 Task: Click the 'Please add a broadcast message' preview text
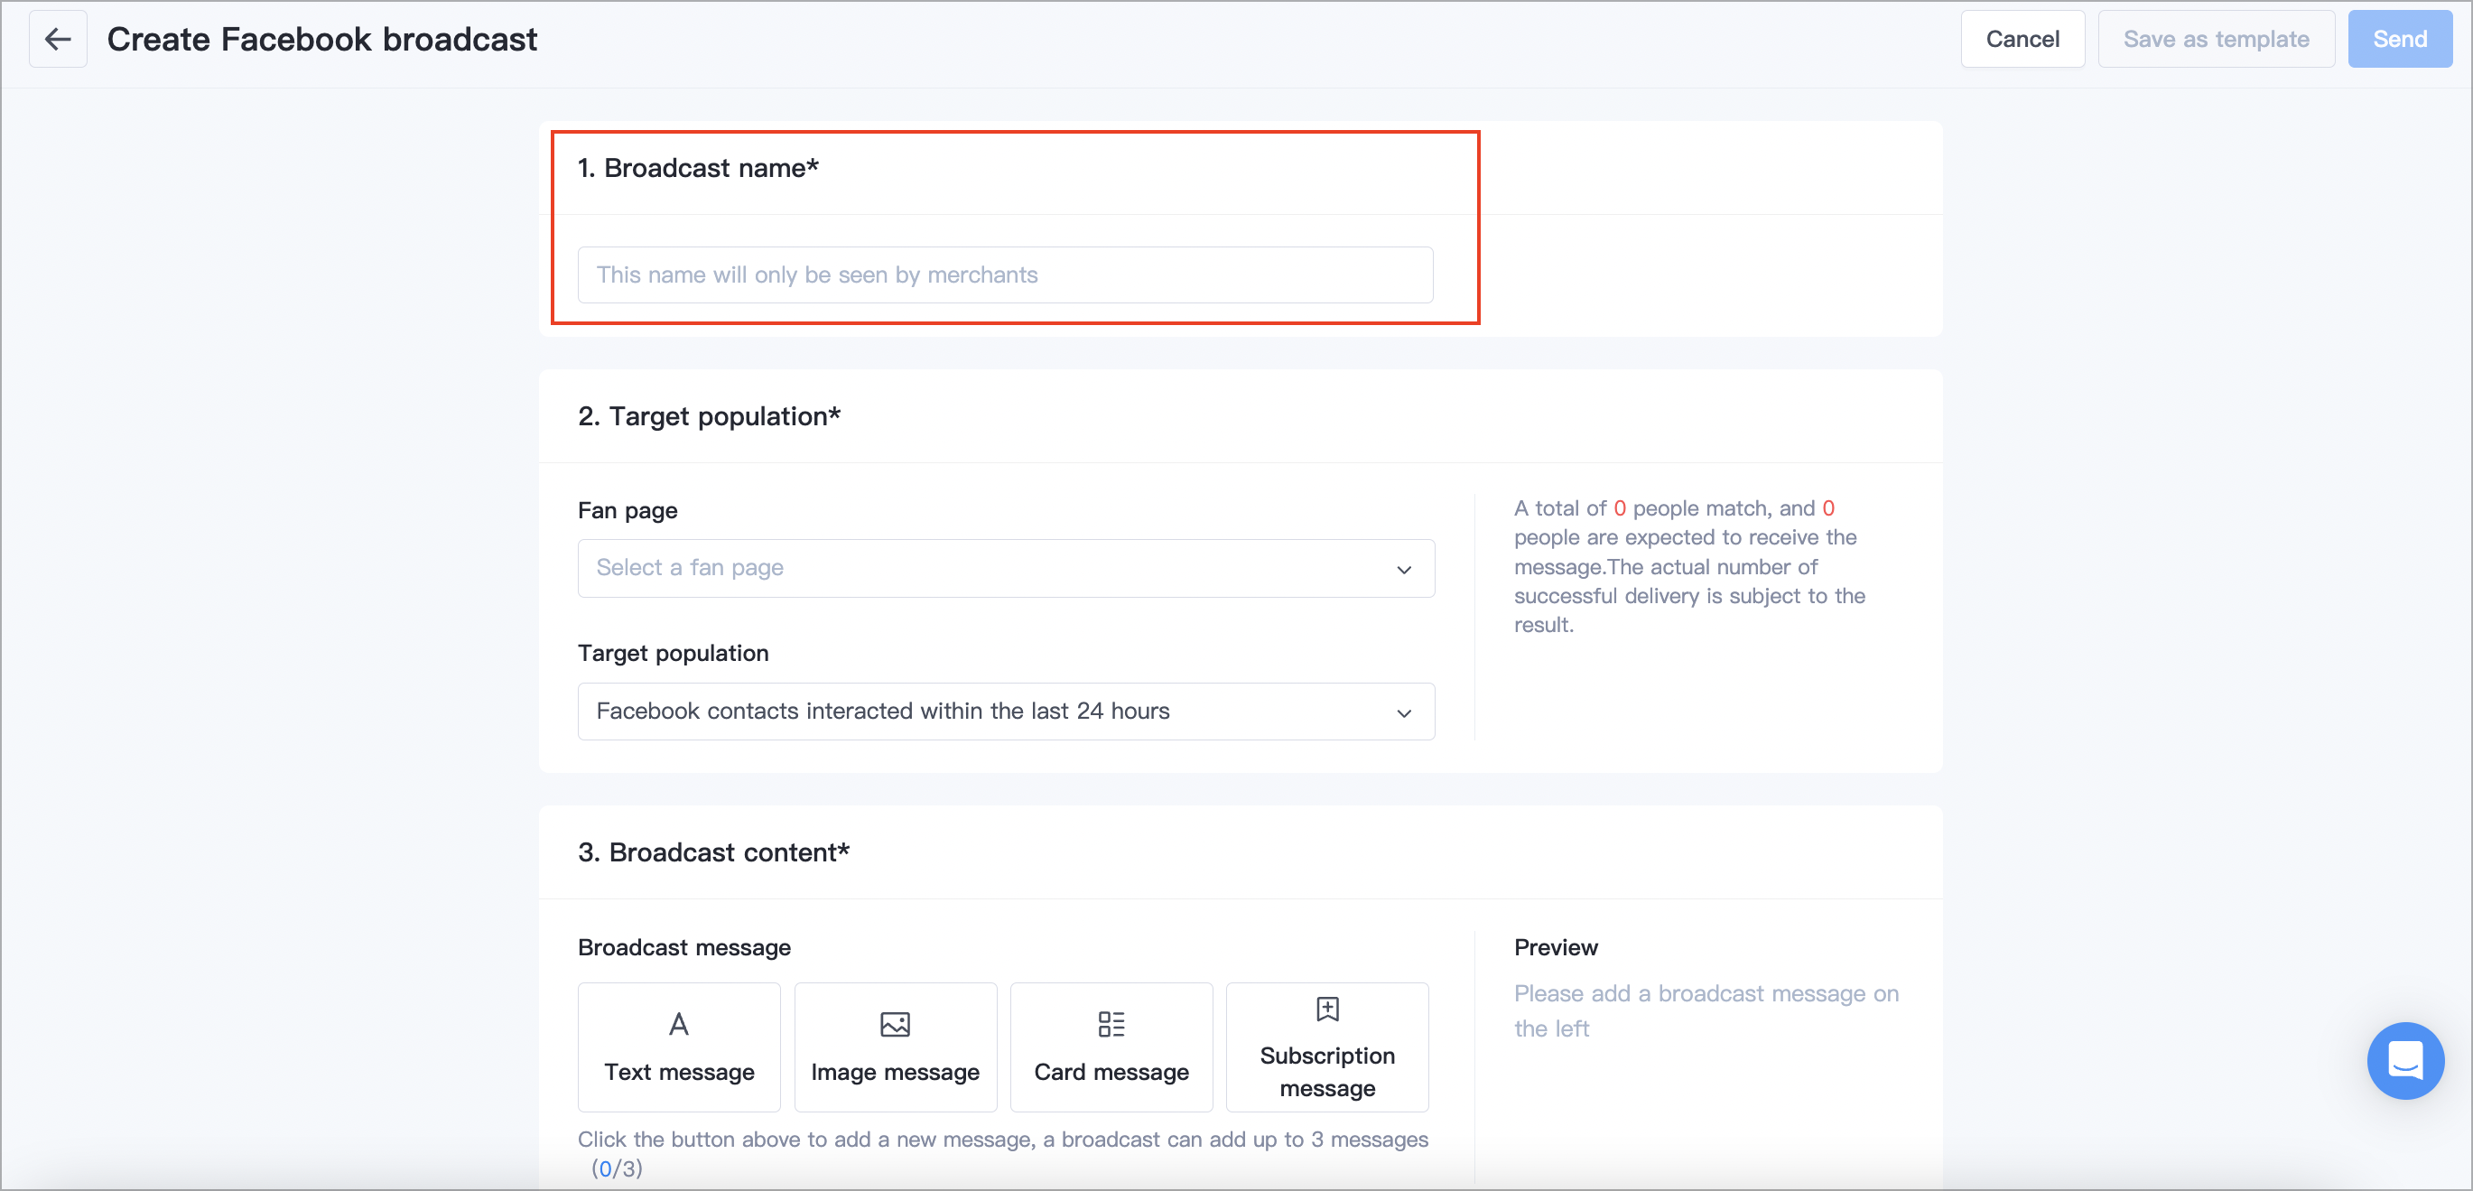pos(1706,1010)
